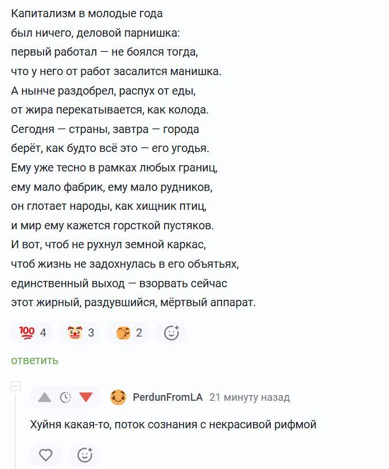
Task: Click the 100 points emoji reaction
Action: (32, 333)
